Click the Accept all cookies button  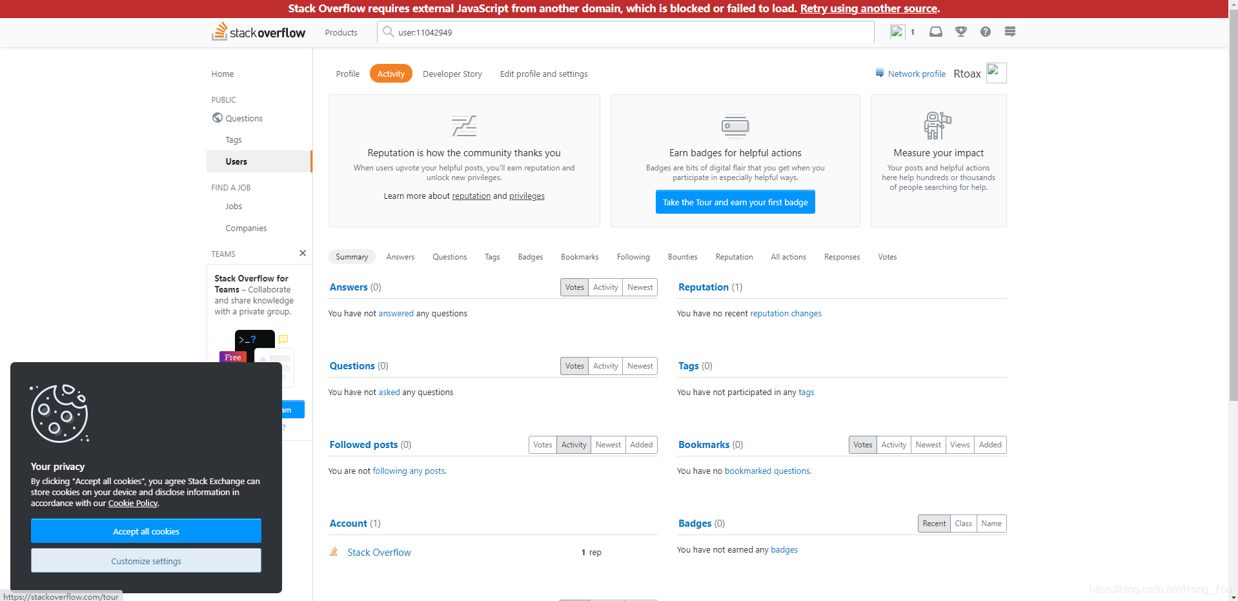click(146, 531)
